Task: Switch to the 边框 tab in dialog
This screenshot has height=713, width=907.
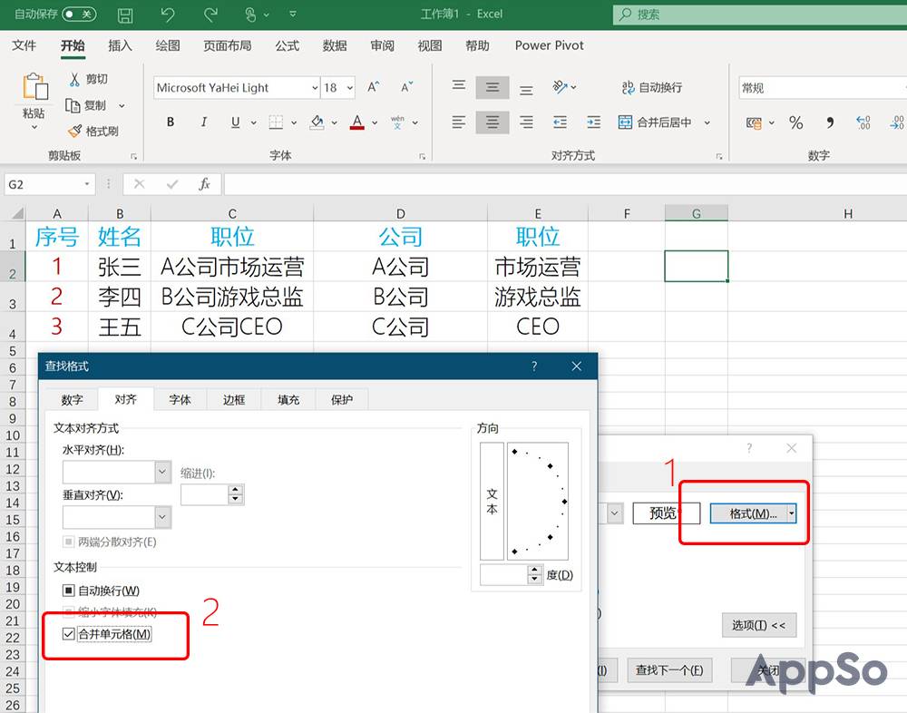Action: click(x=233, y=398)
